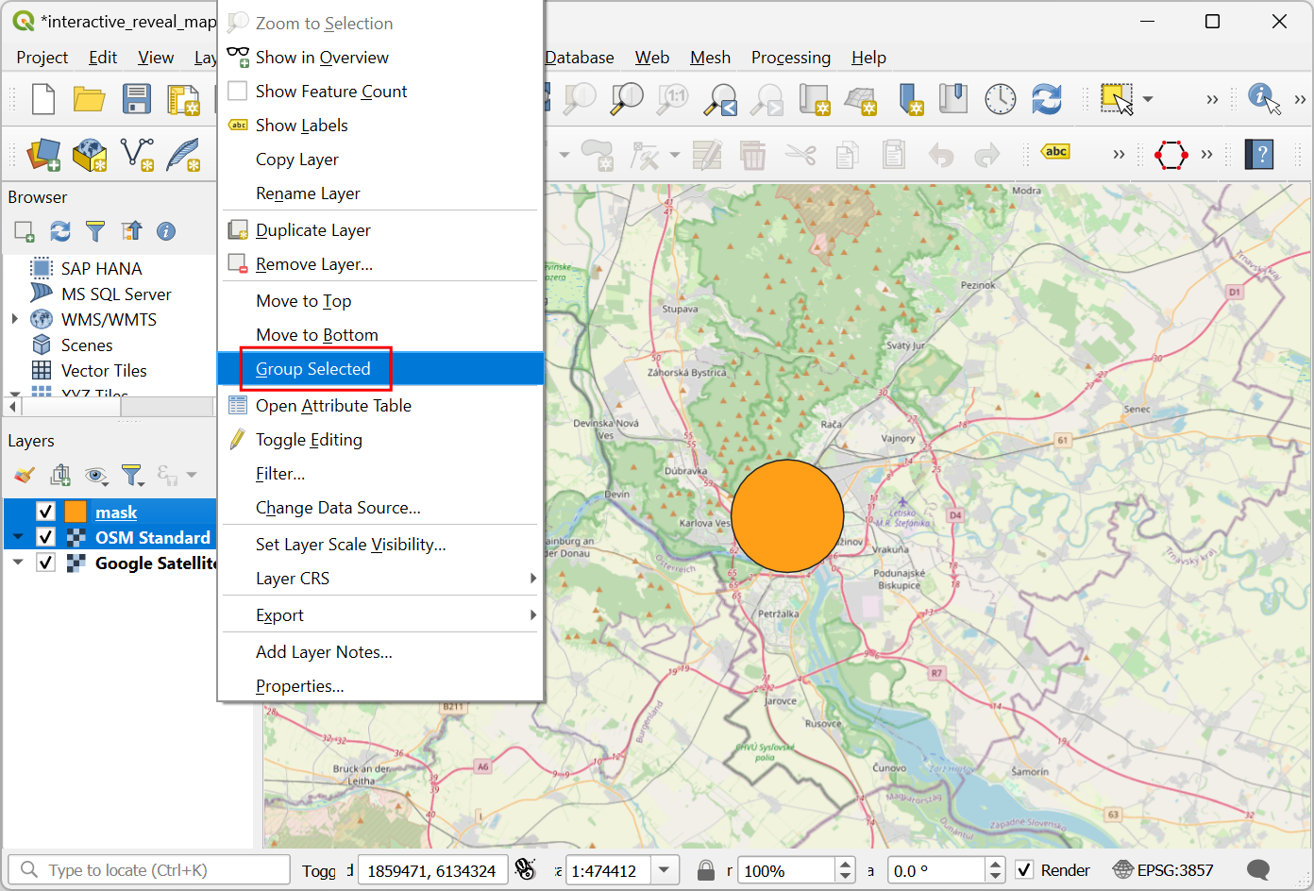Click the New Project blank page icon

[x=43, y=99]
